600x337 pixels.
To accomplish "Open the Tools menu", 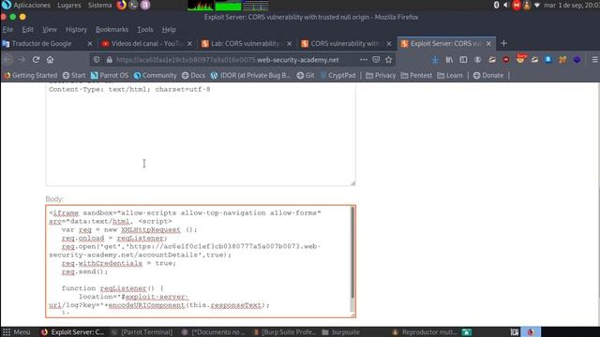I will 145,29.
